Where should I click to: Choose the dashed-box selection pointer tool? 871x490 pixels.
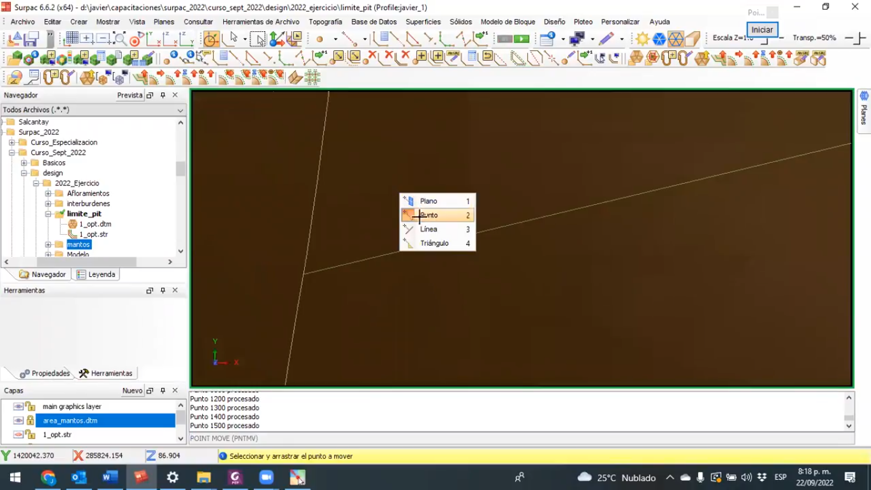tap(258, 39)
